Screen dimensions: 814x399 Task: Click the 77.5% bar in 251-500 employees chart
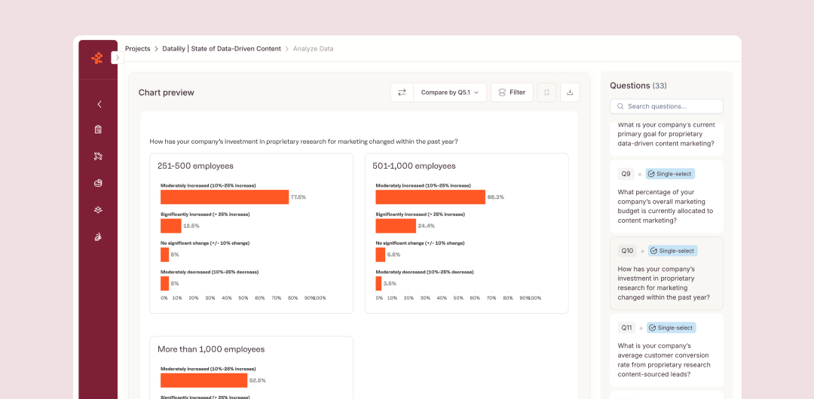pos(225,197)
